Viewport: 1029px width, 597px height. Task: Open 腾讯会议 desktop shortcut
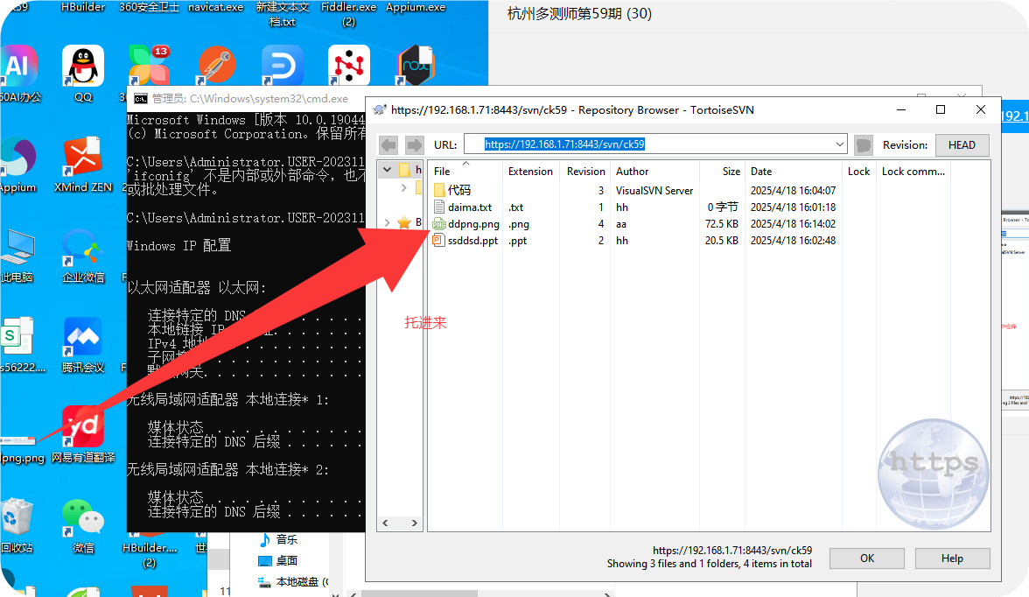[83, 345]
